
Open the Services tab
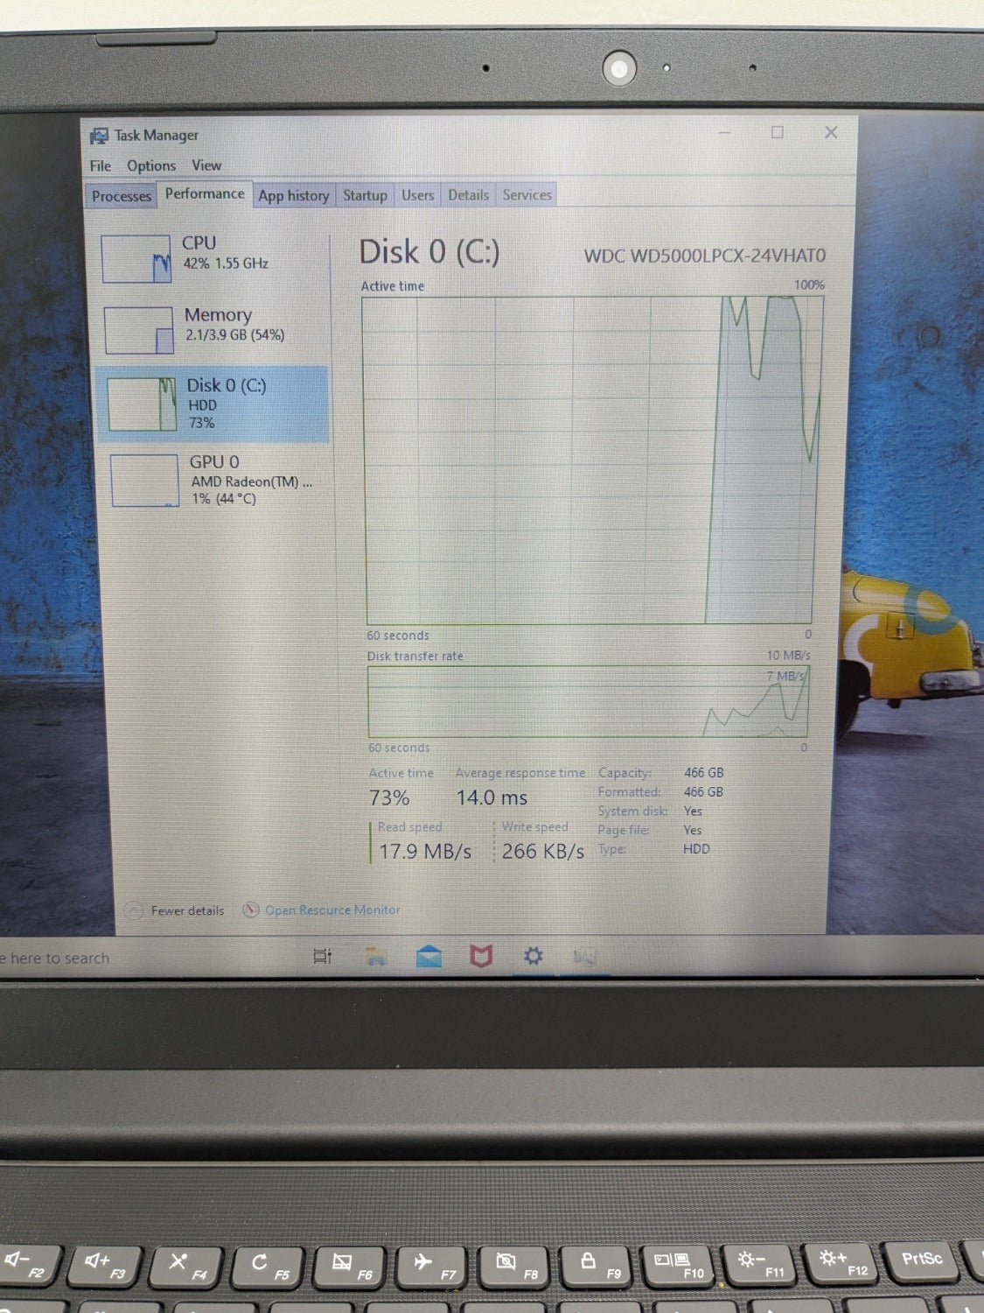[527, 195]
